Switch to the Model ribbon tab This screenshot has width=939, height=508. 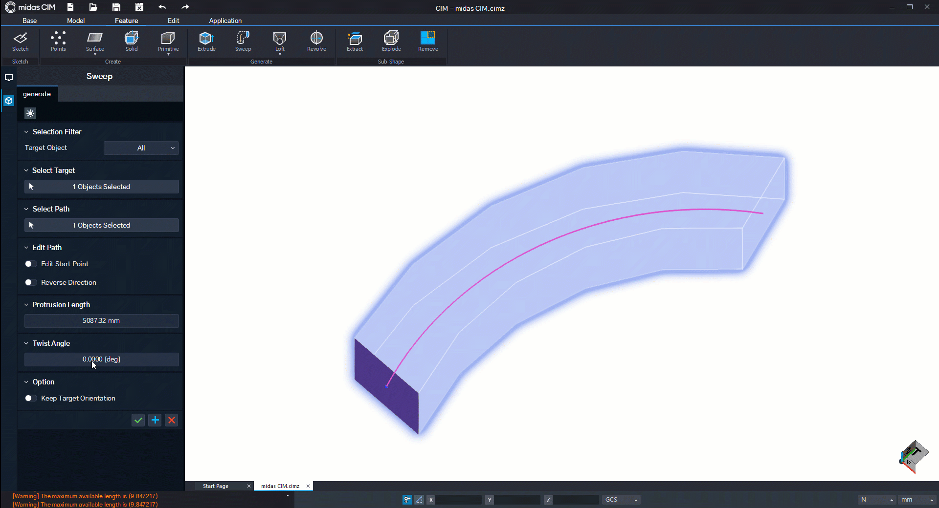coord(76,21)
